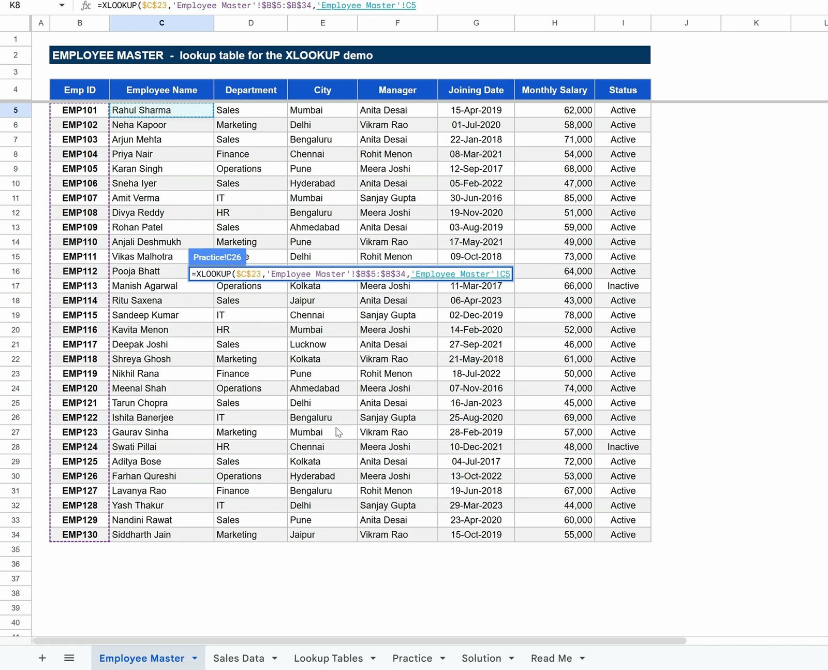
Task: Select the EMP130 cell
Action: point(80,535)
